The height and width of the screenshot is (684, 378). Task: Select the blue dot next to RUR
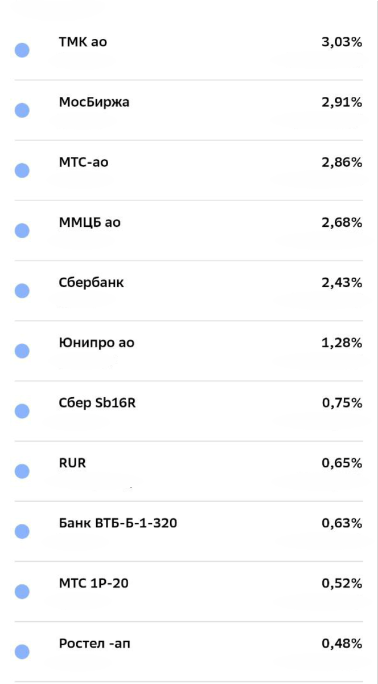[22, 471]
